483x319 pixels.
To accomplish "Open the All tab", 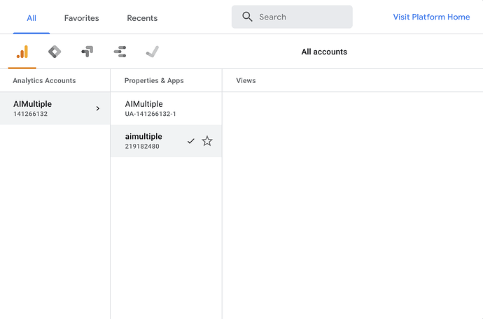I will (31, 18).
